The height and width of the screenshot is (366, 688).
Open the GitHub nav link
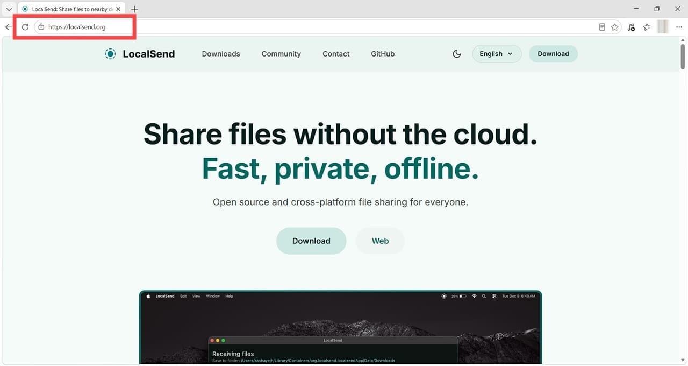point(383,54)
